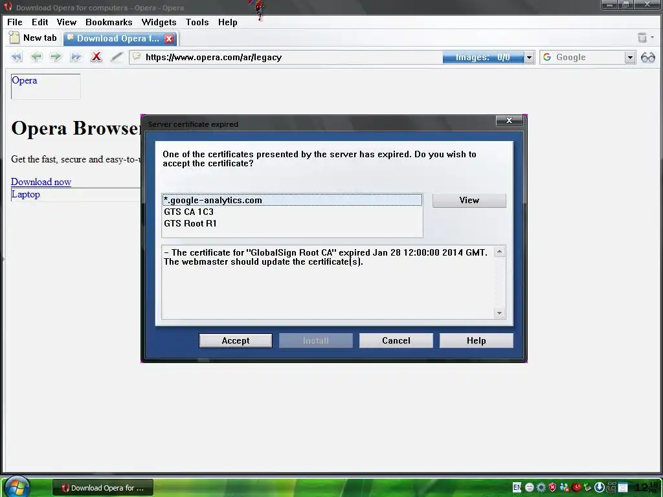
Task: Click the disabled Install button
Action: coord(316,340)
